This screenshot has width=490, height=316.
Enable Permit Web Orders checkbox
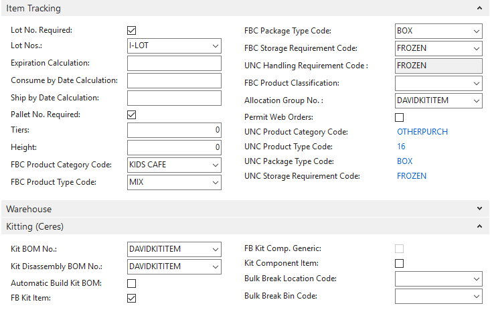(400, 118)
